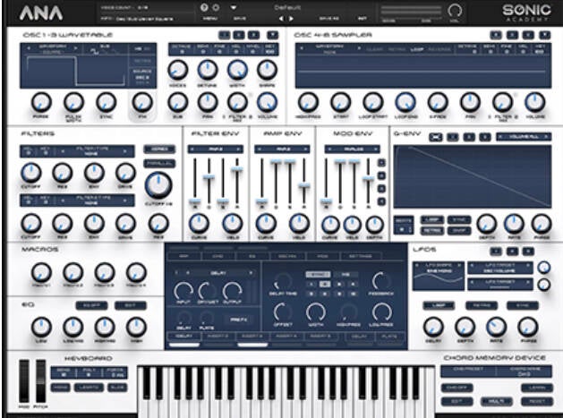Select the INSERT 2 effect slot tab
The width and height of the screenshot is (563, 418).
[219, 337]
